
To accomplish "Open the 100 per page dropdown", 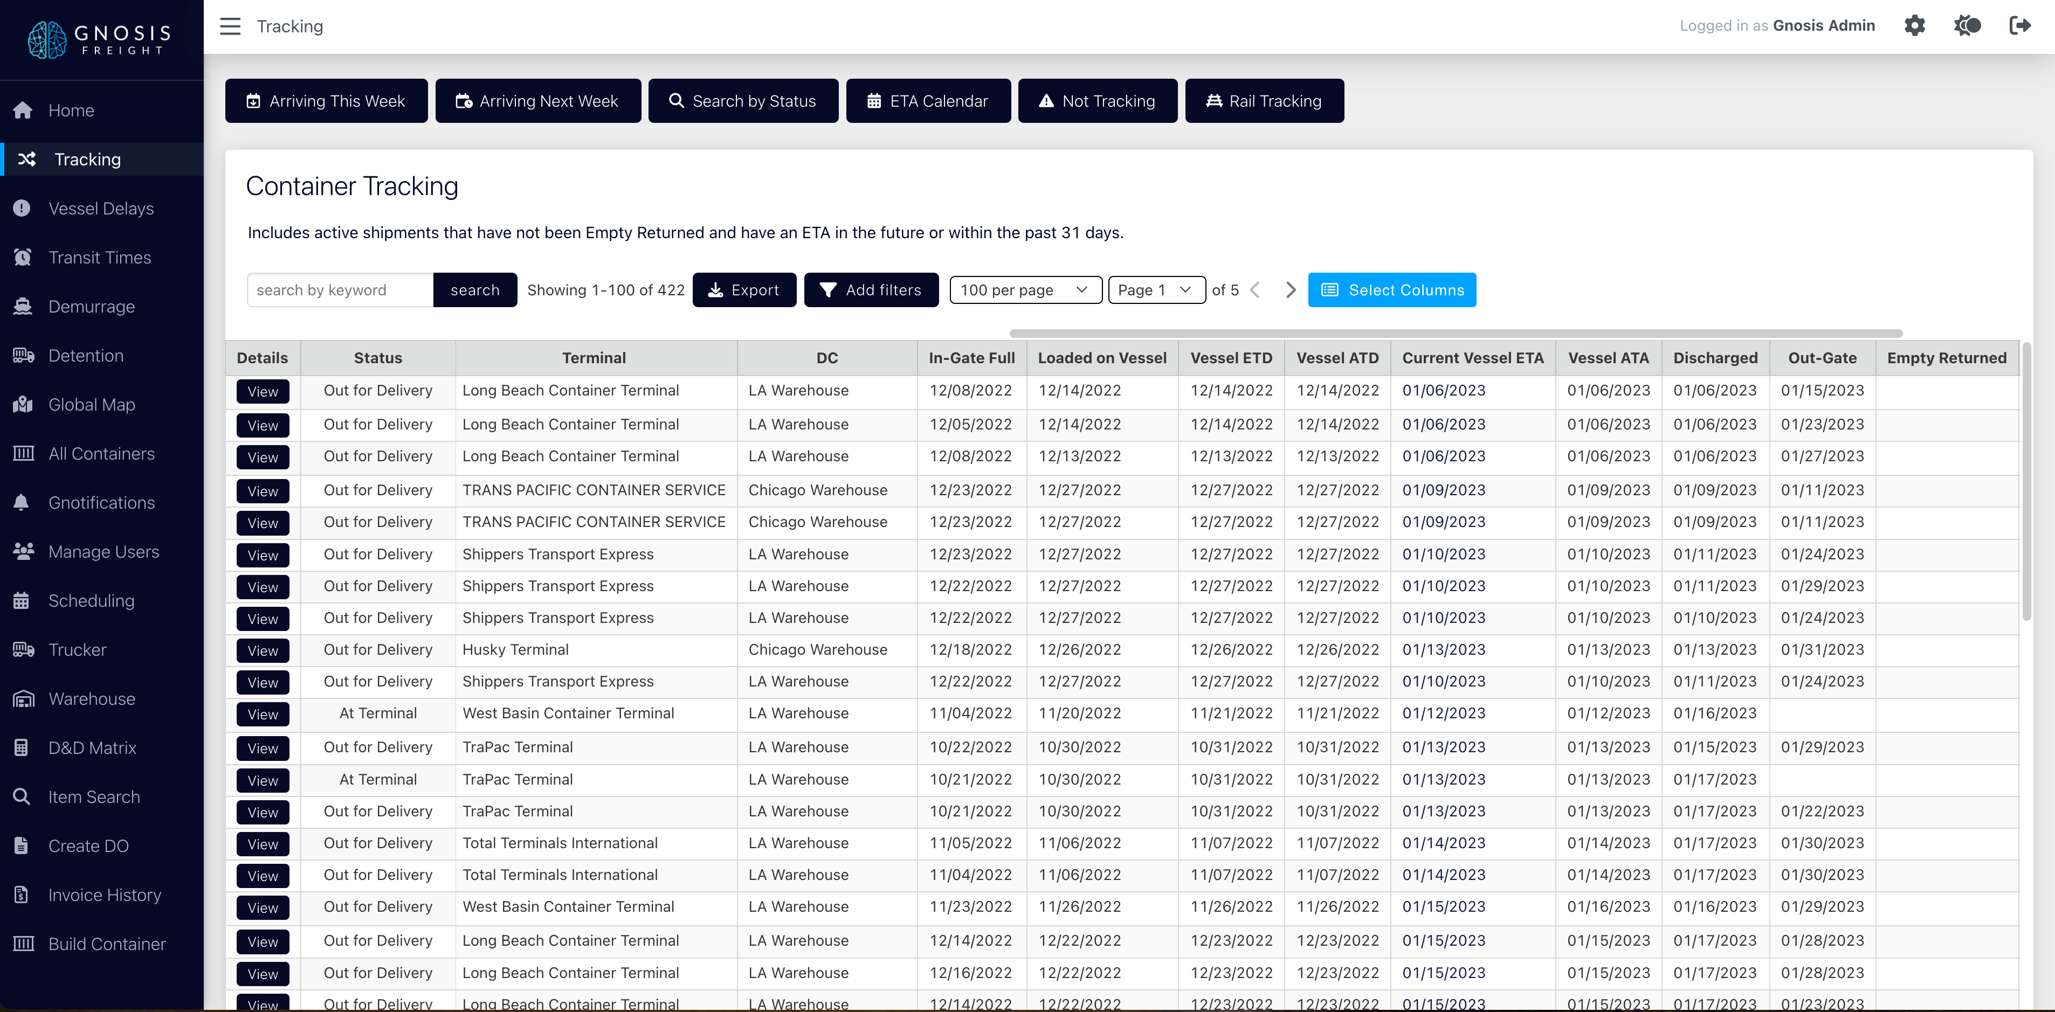I will tap(1024, 290).
